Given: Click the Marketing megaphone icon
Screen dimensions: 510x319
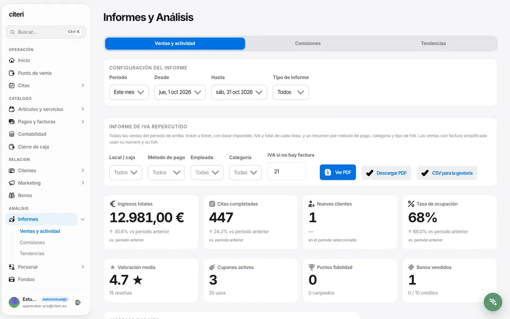Looking at the screenshot, I should [x=12, y=183].
